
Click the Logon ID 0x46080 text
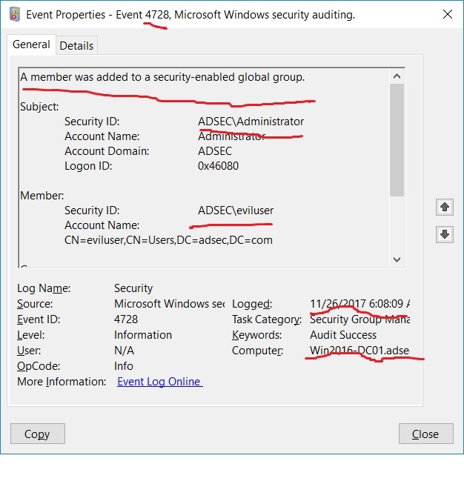(218, 166)
